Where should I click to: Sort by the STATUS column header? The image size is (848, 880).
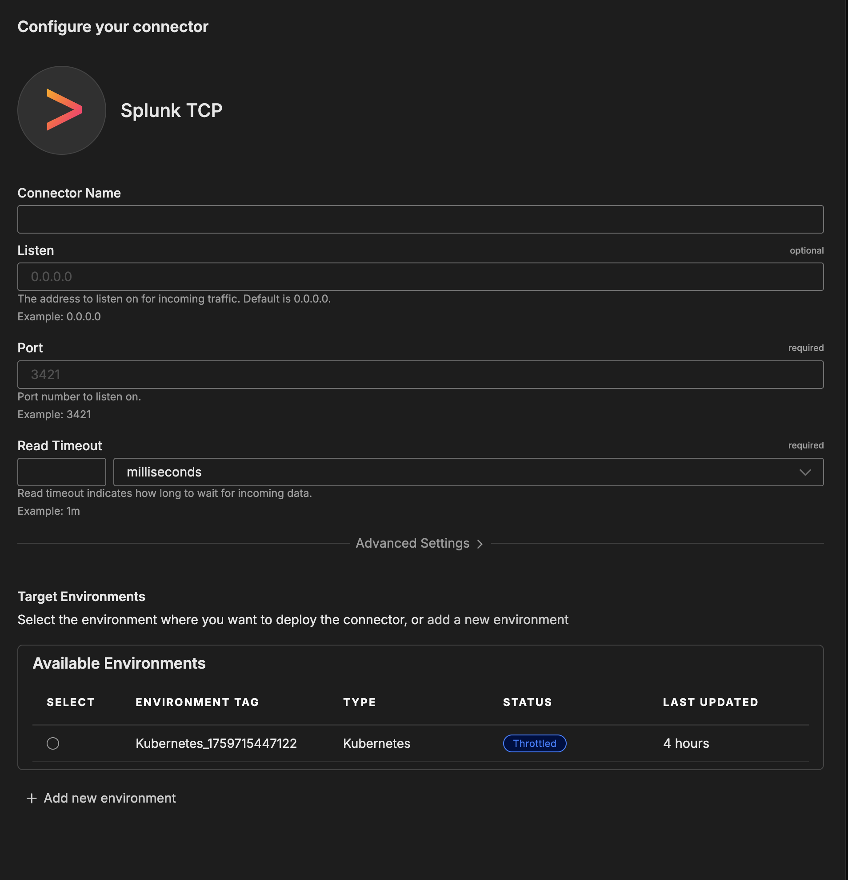528,702
